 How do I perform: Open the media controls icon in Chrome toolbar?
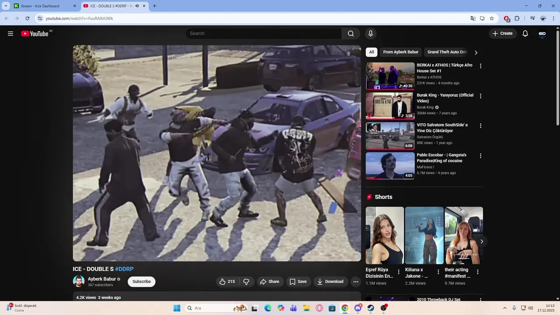tap(532, 18)
